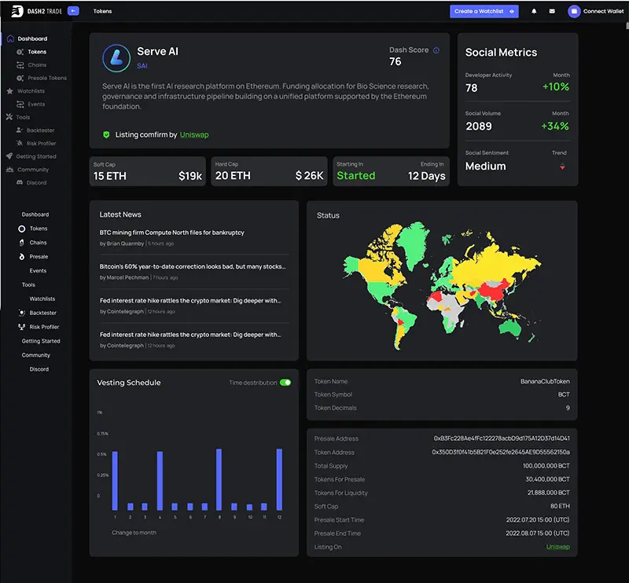Image resolution: width=629 pixels, height=583 pixels.
Task: Open the Compute North bankruptcy news headline
Action: point(171,233)
